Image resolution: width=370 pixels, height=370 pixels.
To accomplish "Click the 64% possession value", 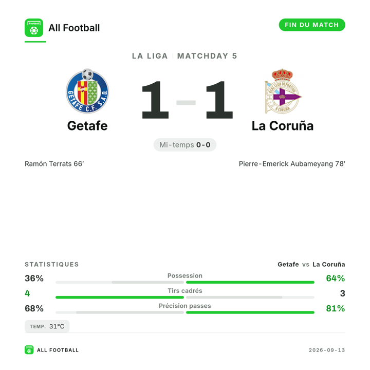I will pos(336,278).
